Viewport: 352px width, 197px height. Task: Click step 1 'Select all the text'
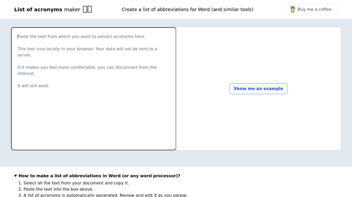point(76,183)
